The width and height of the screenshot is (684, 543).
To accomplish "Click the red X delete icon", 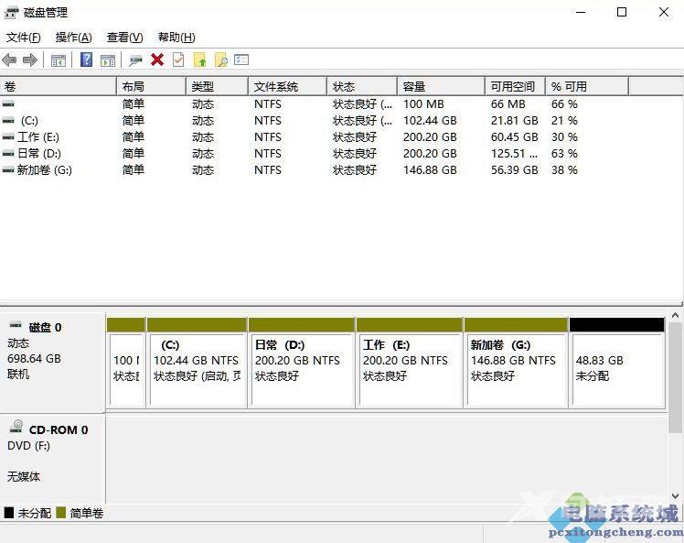I will (x=157, y=60).
